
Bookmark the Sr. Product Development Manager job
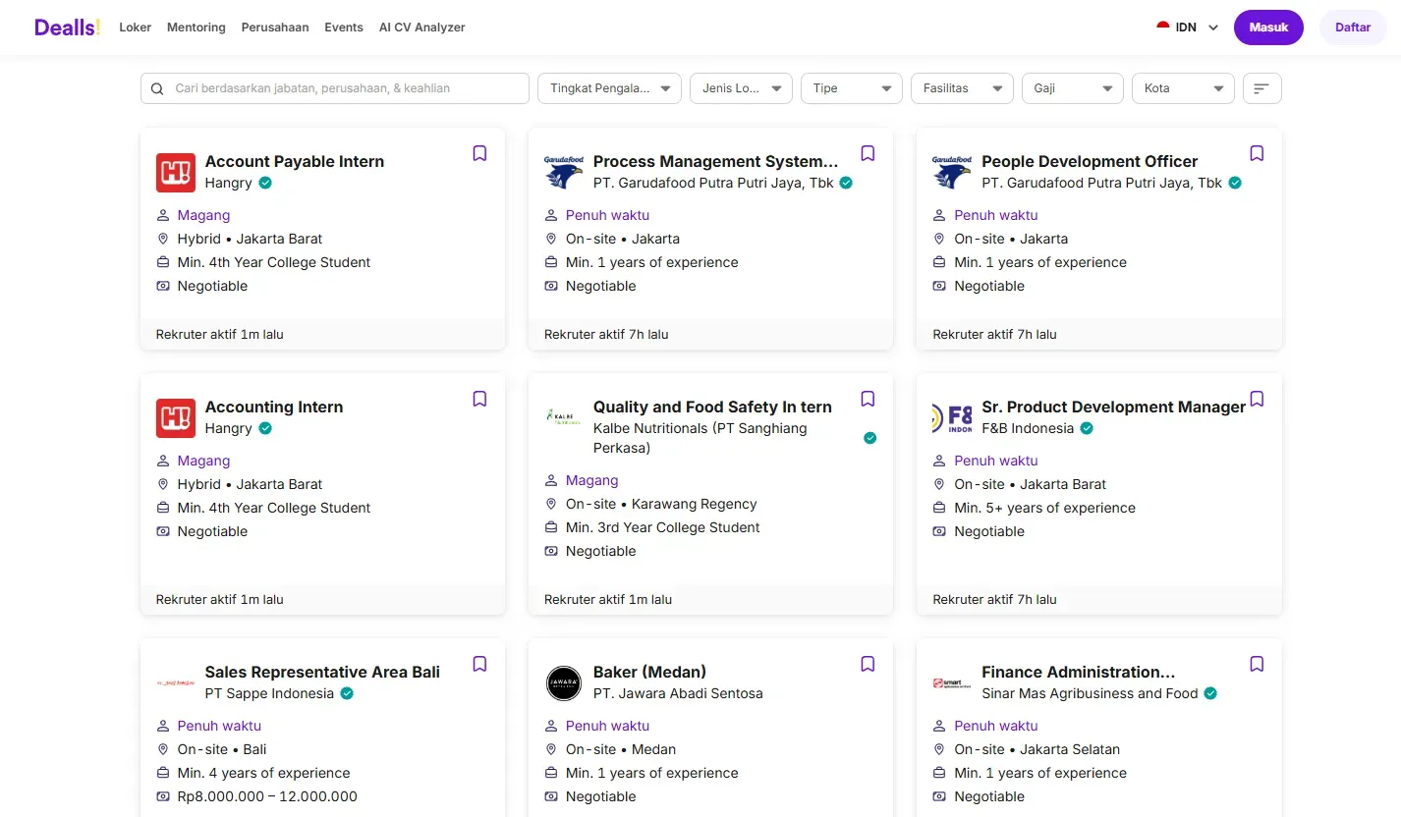pyautogui.click(x=1257, y=399)
